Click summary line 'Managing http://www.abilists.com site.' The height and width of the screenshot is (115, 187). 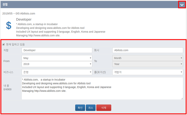click(38, 36)
